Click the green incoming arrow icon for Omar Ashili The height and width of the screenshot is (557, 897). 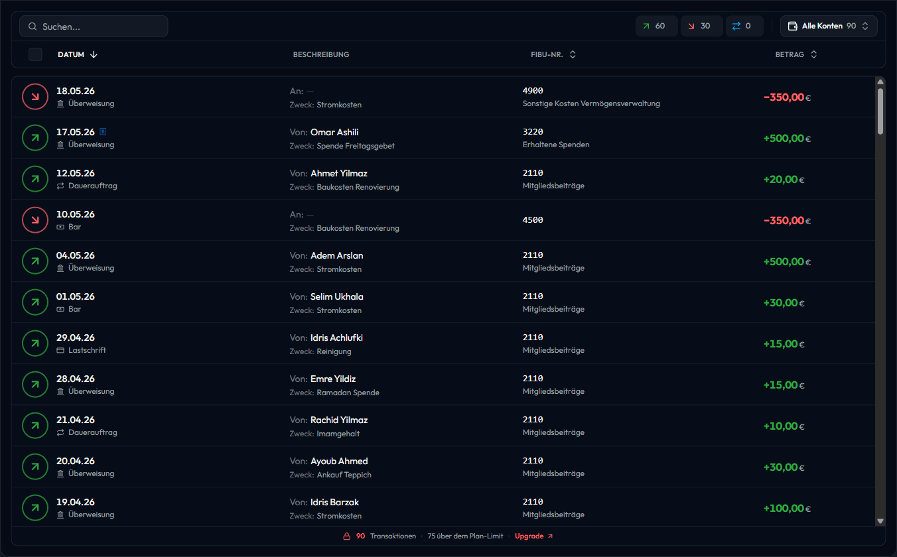point(35,138)
